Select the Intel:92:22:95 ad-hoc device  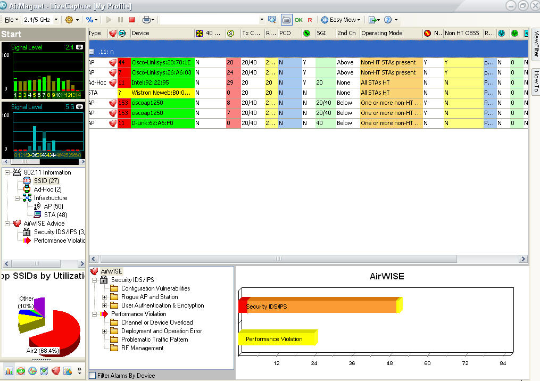click(x=308, y=82)
